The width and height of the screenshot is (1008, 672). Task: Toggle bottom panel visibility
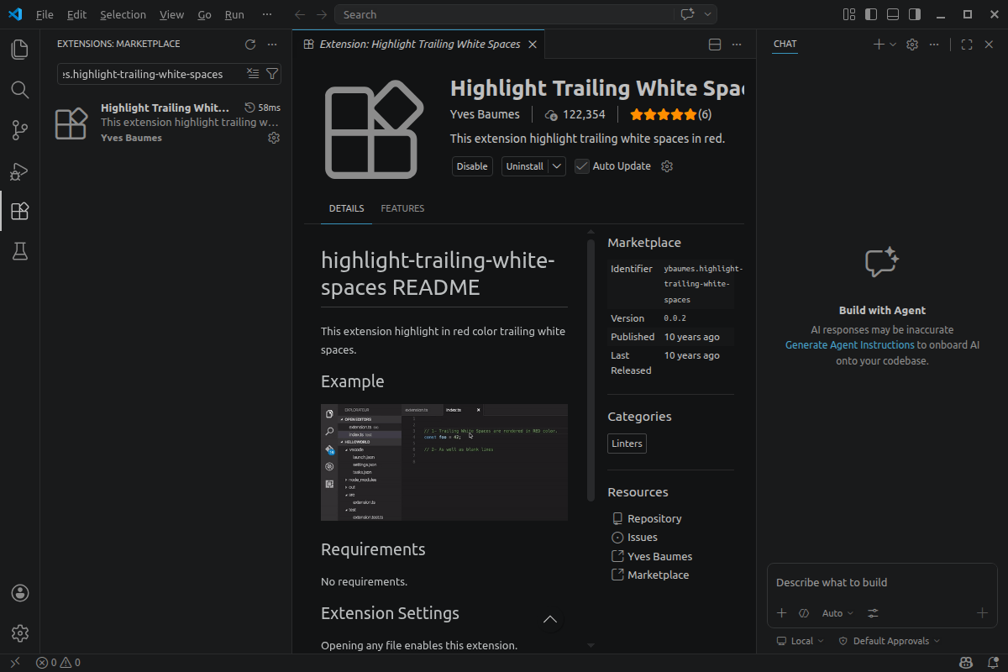[893, 14]
